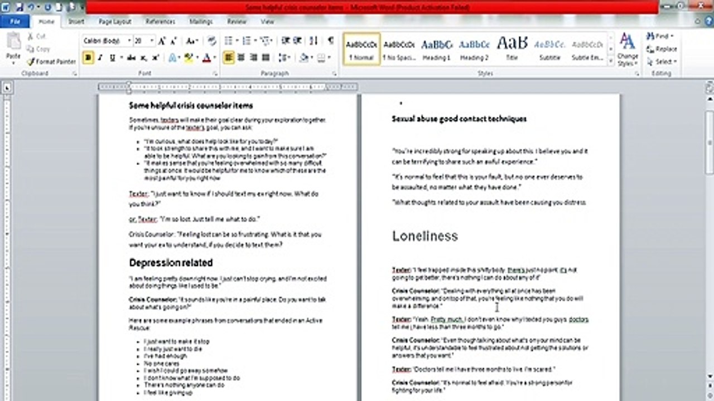
Task: Apply the Title style
Action: coord(512,49)
